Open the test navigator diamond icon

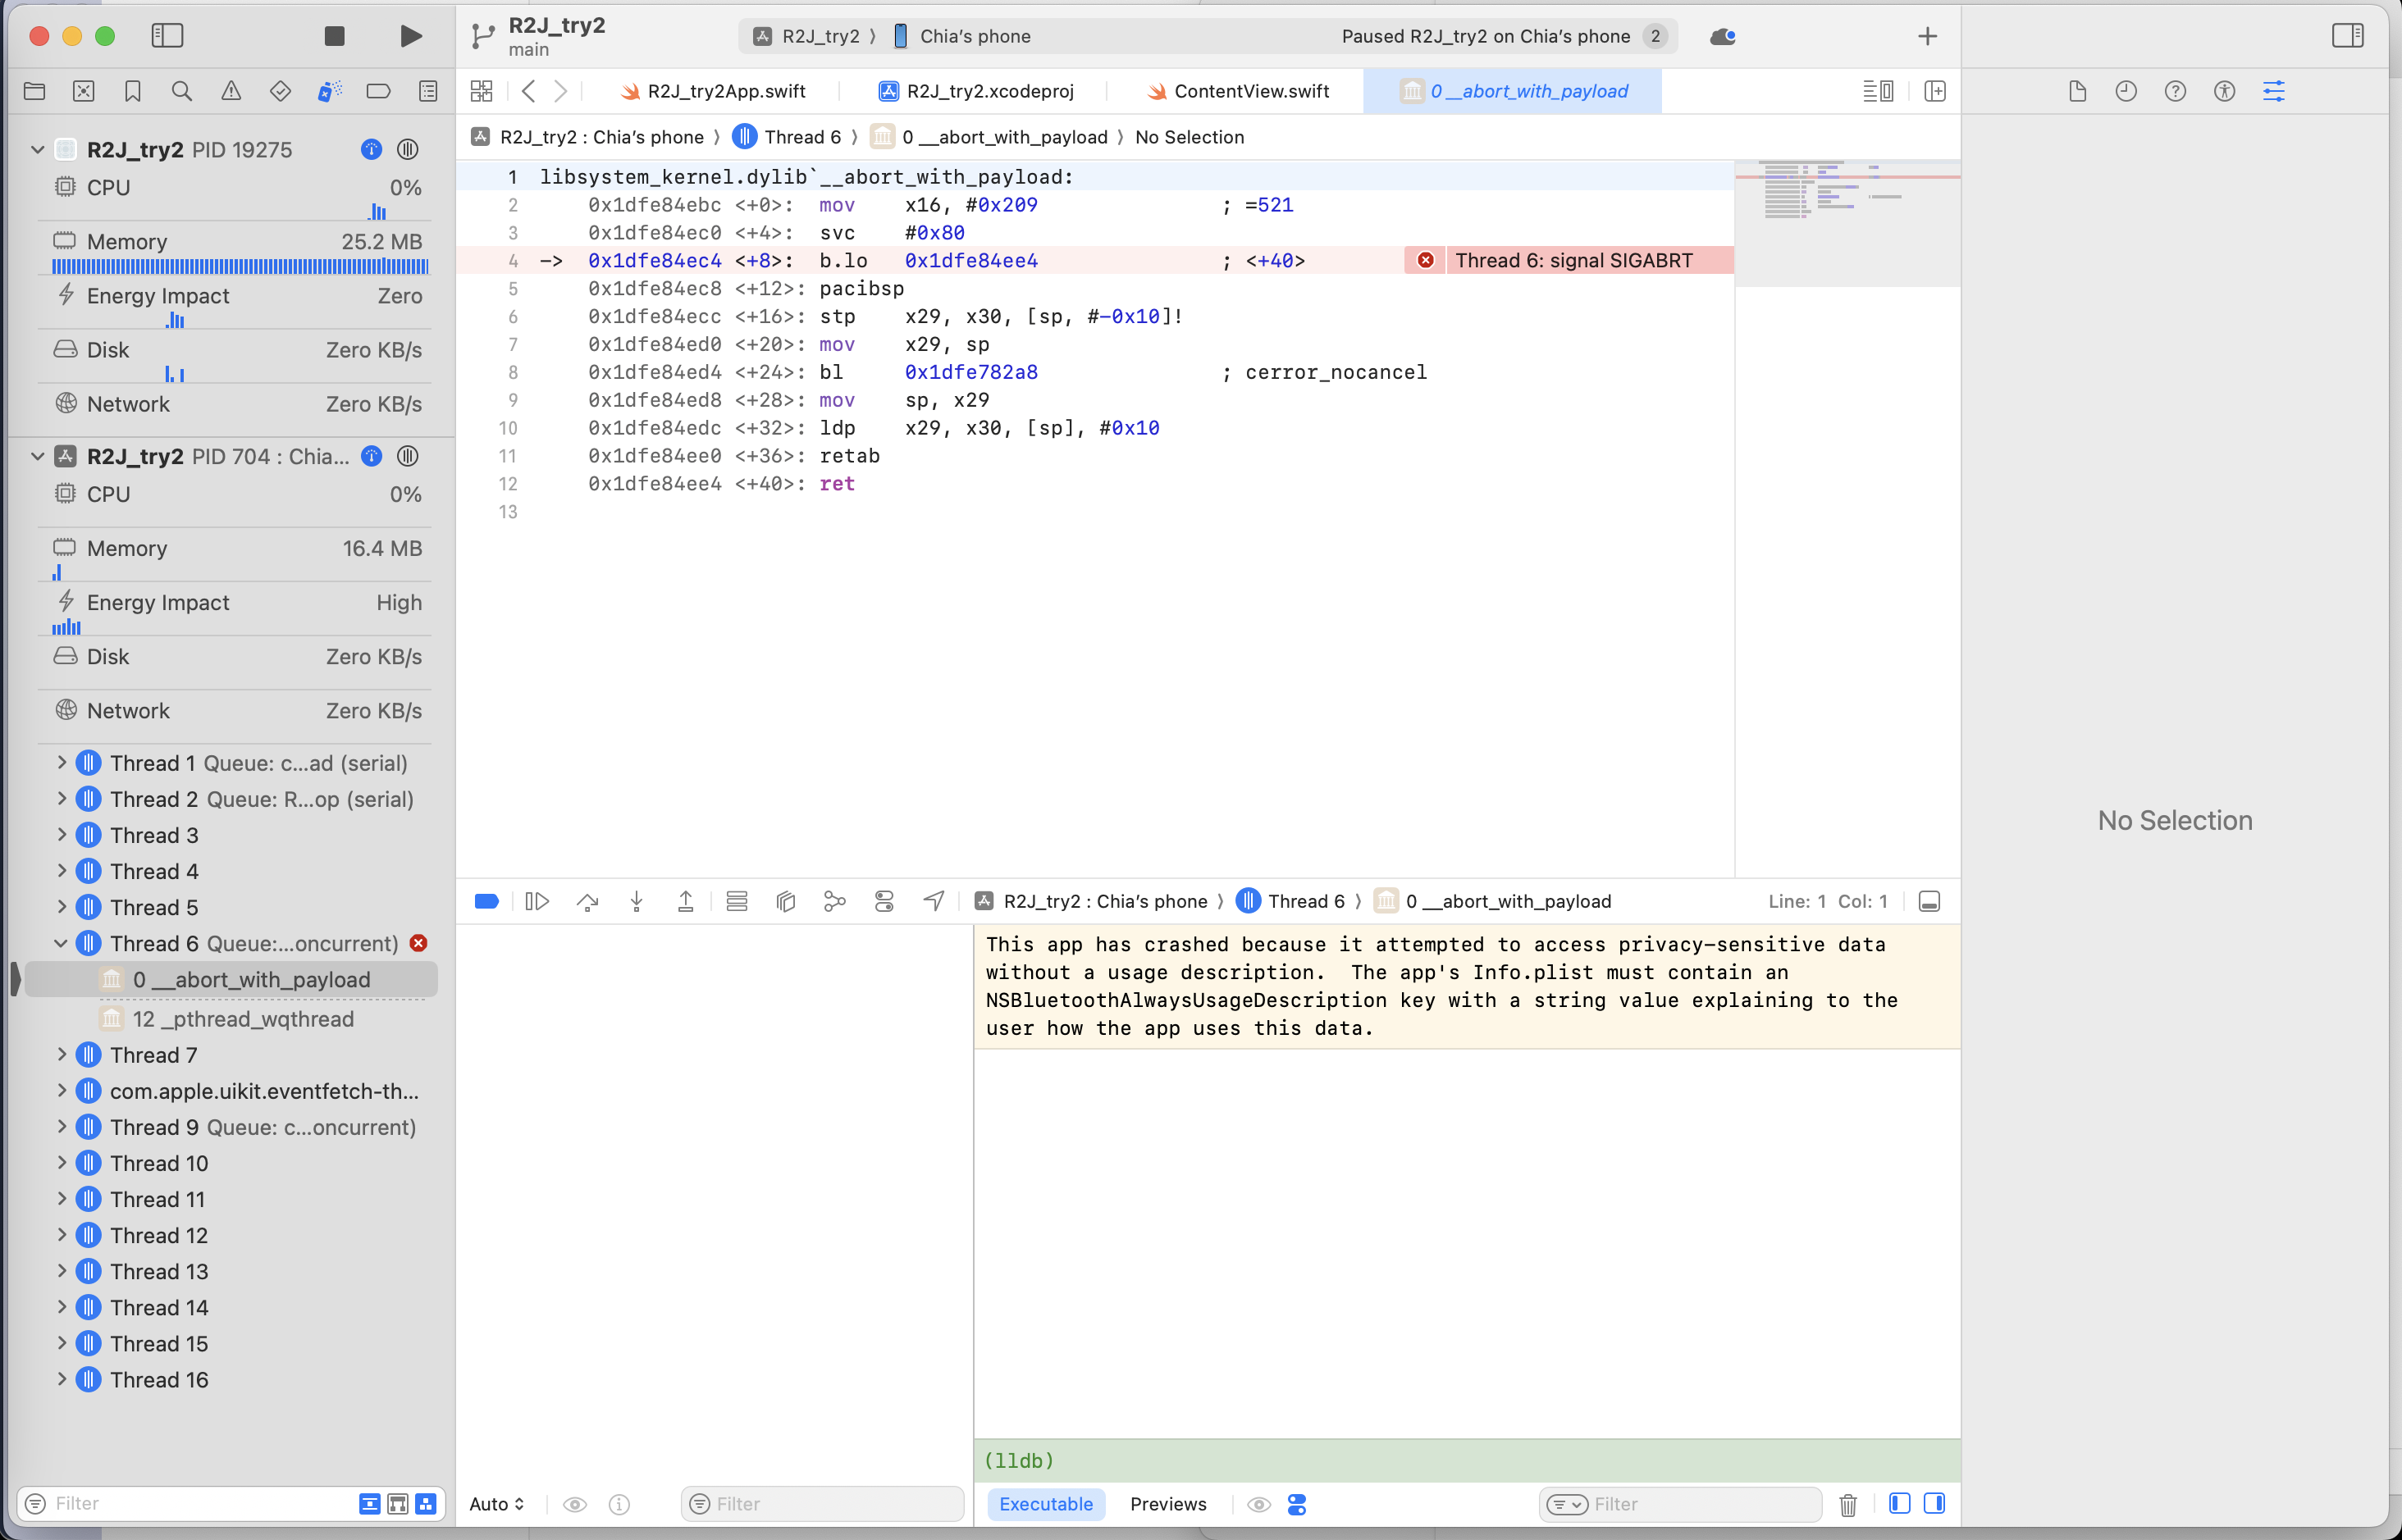coord(280,91)
